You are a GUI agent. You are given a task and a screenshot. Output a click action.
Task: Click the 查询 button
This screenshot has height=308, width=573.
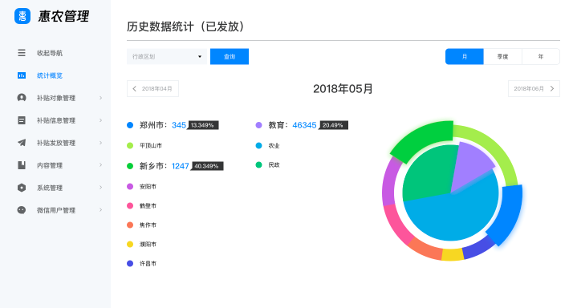click(x=230, y=57)
